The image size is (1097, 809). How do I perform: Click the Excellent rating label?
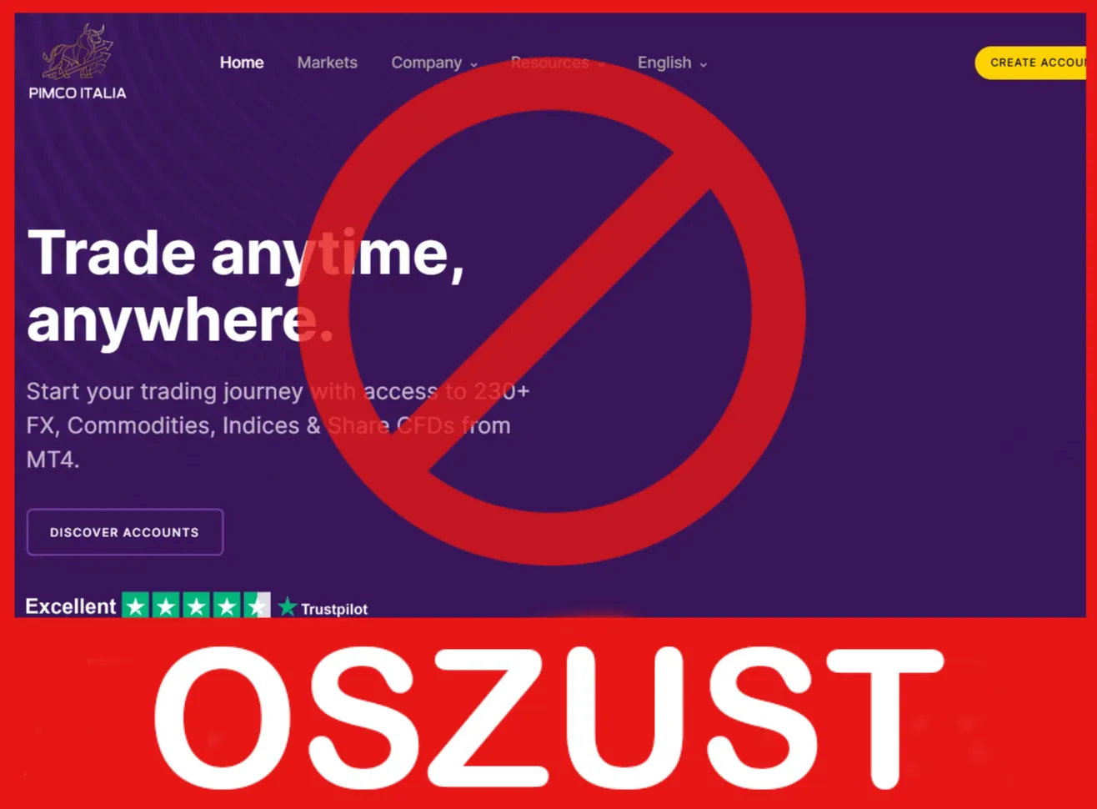click(71, 606)
